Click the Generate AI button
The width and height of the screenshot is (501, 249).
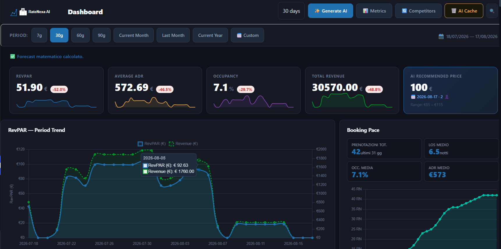point(330,11)
